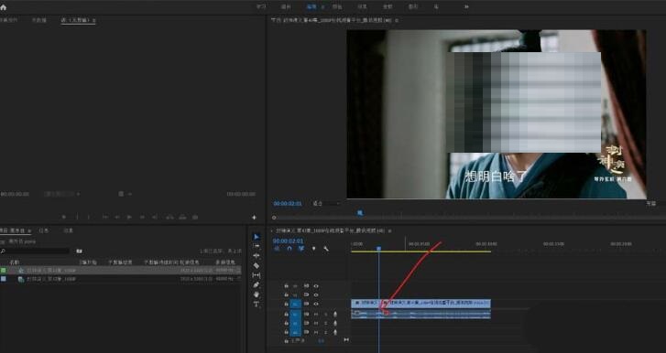This screenshot has height=353, width=666.
Task: Mute the A1 audio track
Action: point(316,315)
